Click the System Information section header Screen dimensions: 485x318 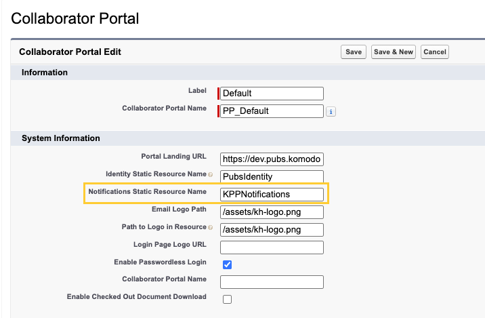[x=61, y=138]
